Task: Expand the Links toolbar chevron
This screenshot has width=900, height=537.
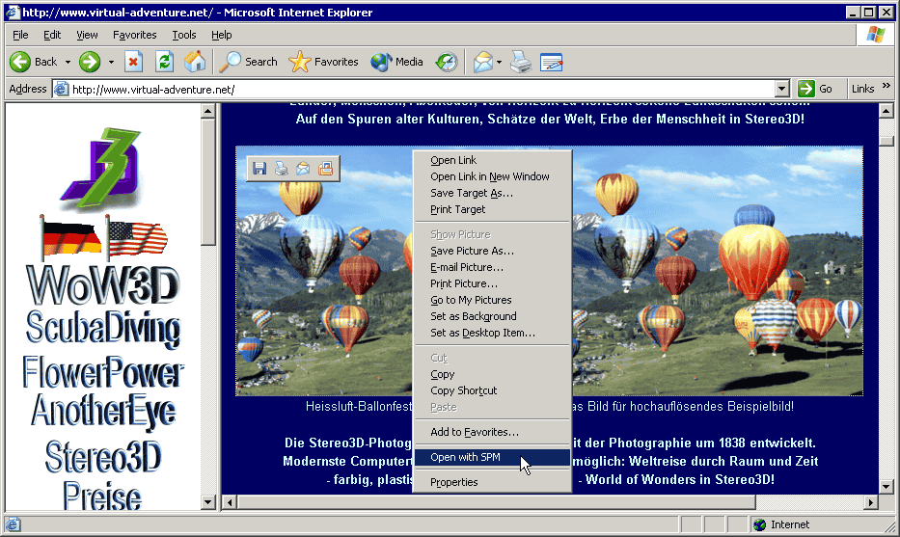Action: tap(886, 86)
